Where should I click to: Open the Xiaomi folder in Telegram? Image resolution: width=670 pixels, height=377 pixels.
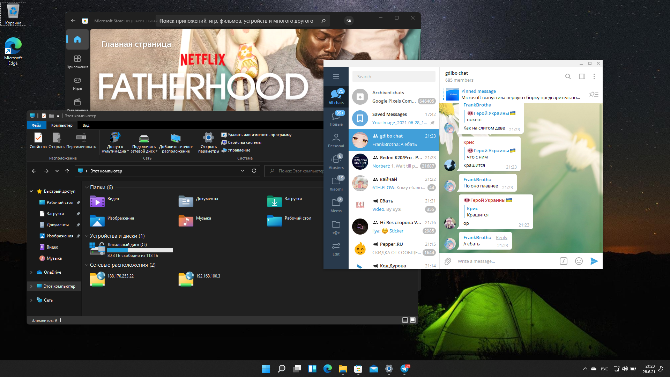point(336,183)
